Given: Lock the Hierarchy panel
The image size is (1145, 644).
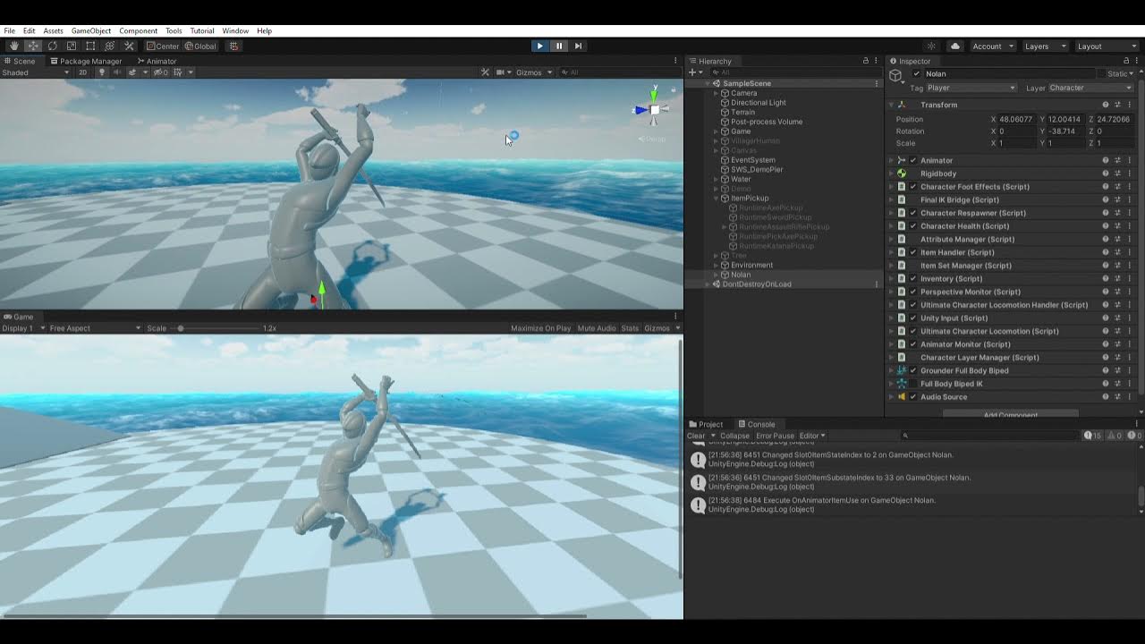Looking at the screenshot, I should [x=865, y=61].
